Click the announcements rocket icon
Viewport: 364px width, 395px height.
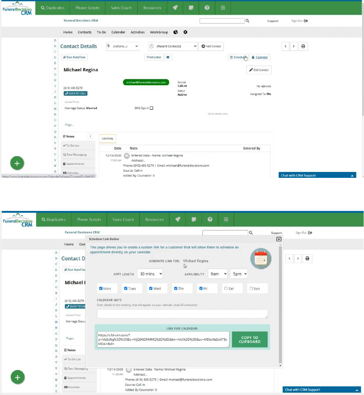pyautogui.click(x=175, y=7)
